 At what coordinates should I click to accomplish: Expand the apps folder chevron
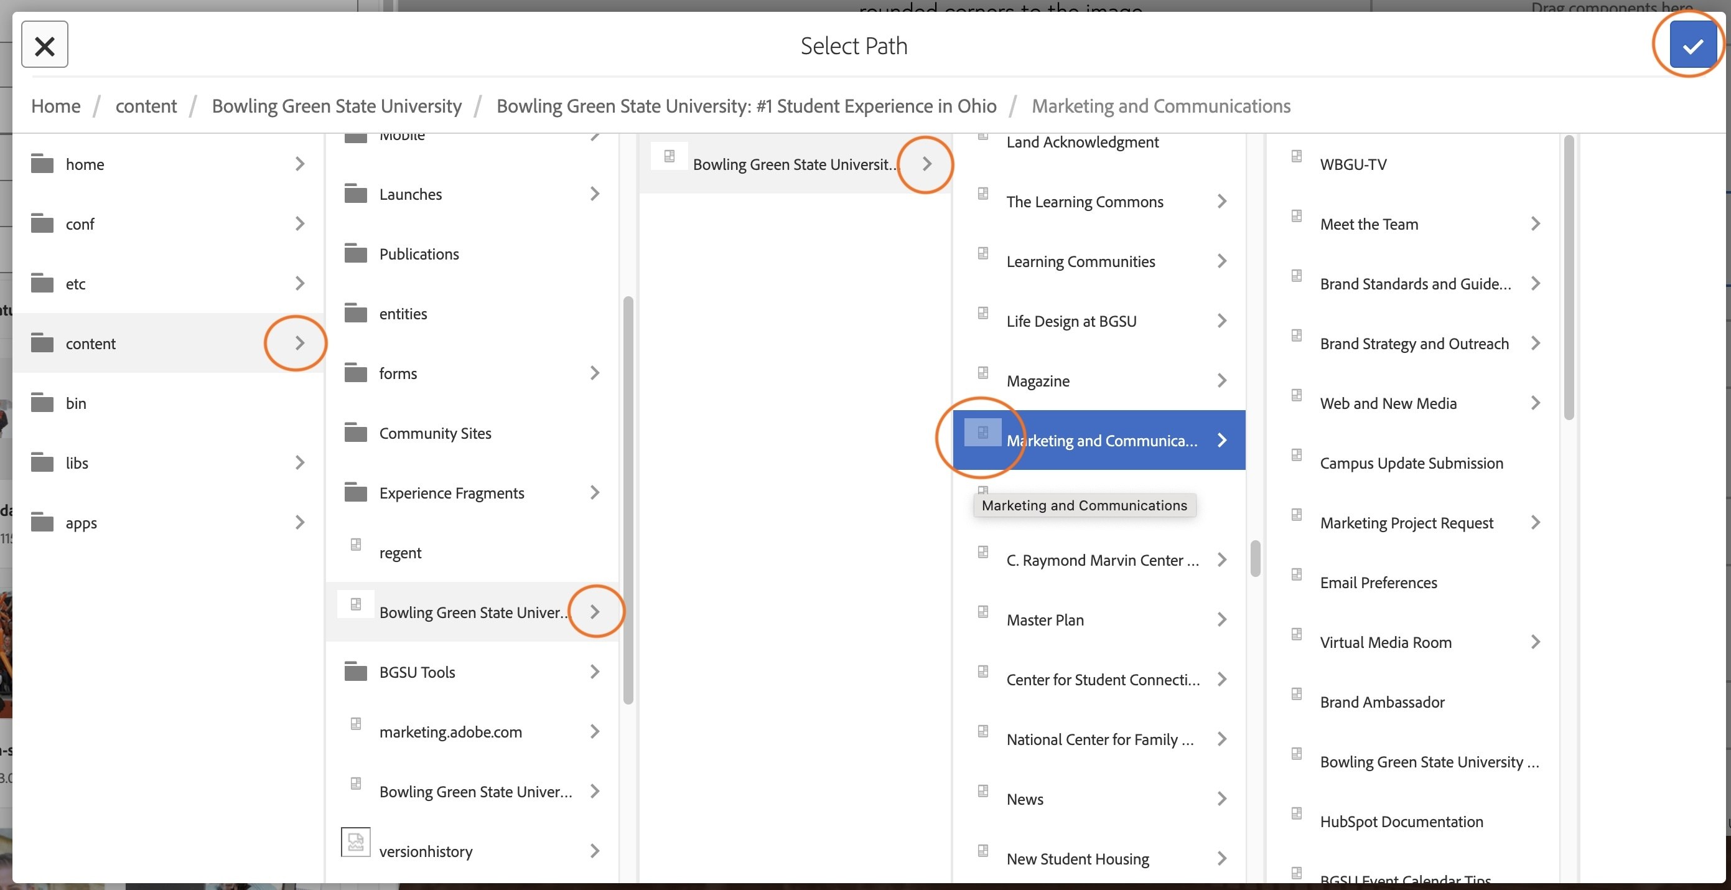coord(300,522)
